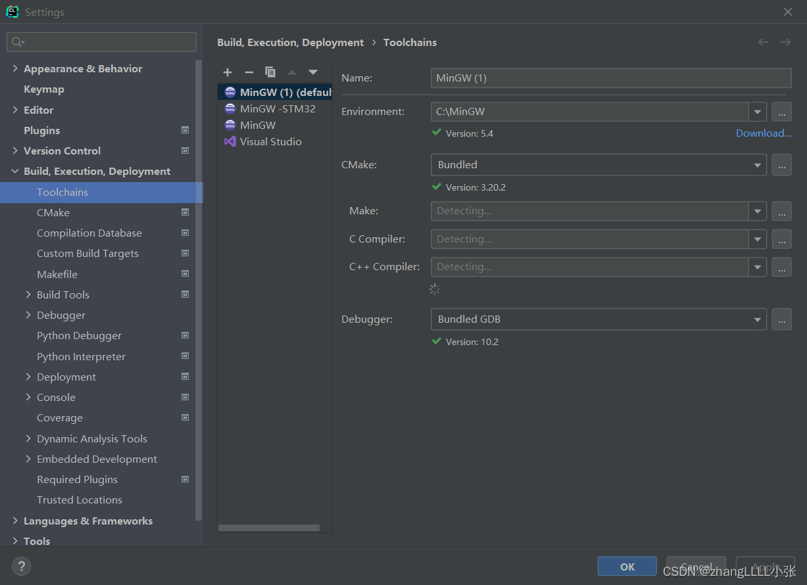The image size is (807, 585).
Task: Expand Console node
Action: pos(28,397)
